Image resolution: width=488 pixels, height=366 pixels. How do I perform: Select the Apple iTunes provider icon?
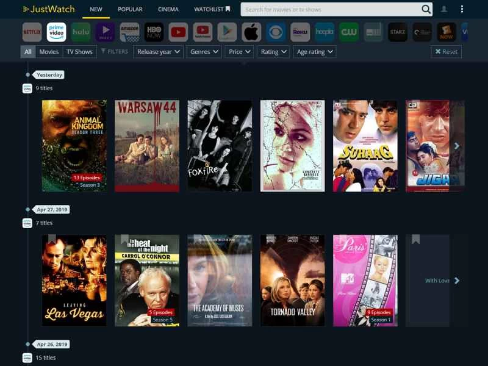pyautogui.click(x=251, y=32)
